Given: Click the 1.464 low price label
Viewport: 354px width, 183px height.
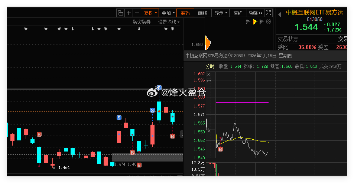Looking at the screenshot, I should pos(64,167).
